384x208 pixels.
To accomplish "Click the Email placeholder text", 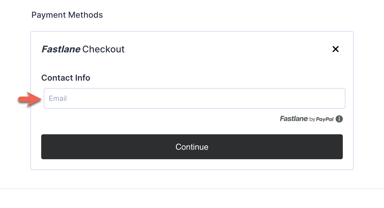I will [x=58, y=98].
